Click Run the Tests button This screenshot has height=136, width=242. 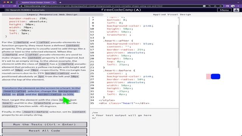click(x=45, y=124)
